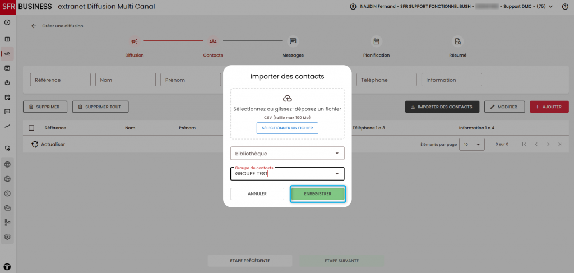Click the Annuler button
The height and width of the screenshot is (273, 574).
click(257, 194)
